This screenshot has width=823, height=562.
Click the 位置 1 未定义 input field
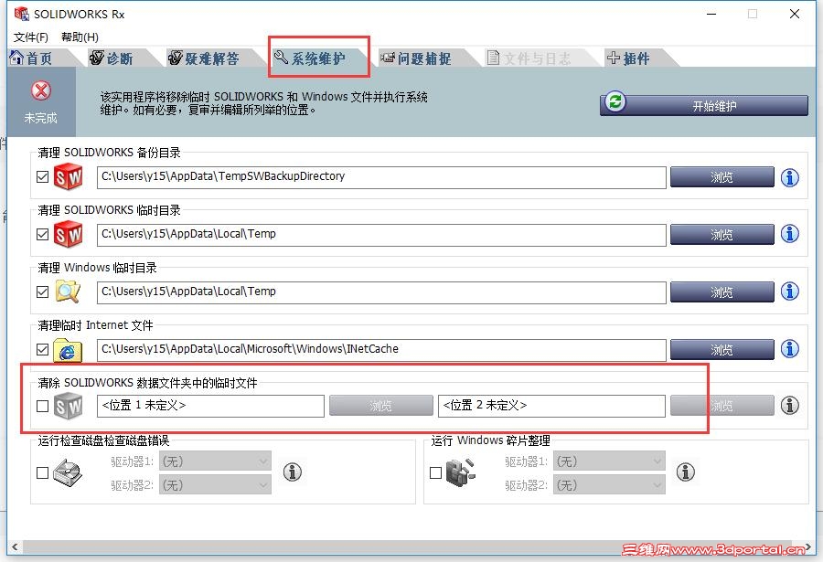click(x=210, y=406)
